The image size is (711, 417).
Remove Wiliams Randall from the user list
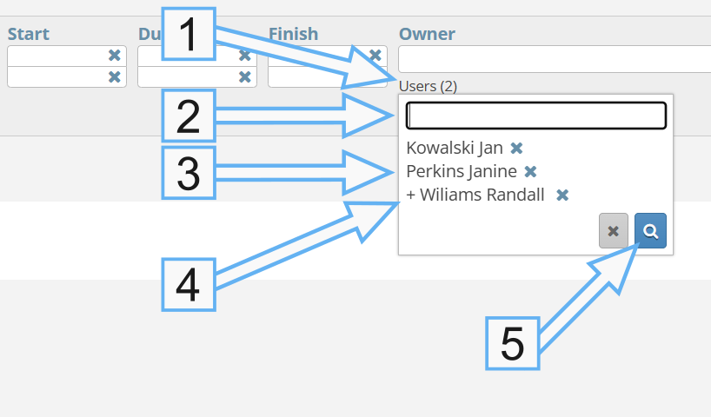pyautogui.click(x=562, y=195)
